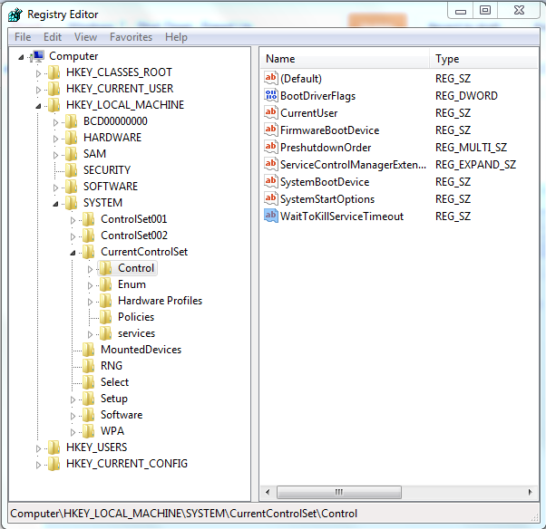Click the BCD00000000 folder icon
The width and height of the screenshot is (546, 529).
pos(72,121)
